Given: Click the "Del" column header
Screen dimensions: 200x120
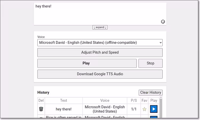Looking at the screenshot, I should [x=41, y=101].
